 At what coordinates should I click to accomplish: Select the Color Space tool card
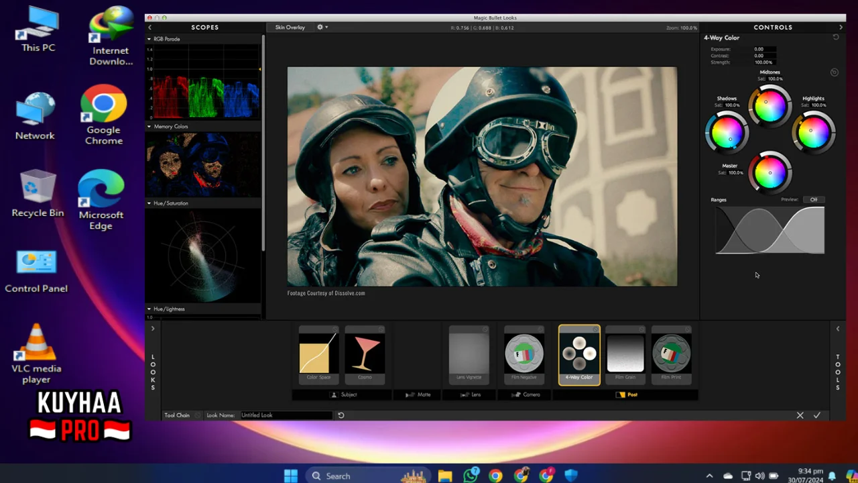[318, 355]
